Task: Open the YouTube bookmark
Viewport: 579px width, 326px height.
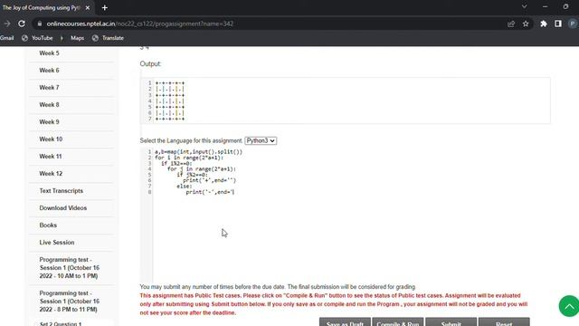Action: (x=37, y=38)
